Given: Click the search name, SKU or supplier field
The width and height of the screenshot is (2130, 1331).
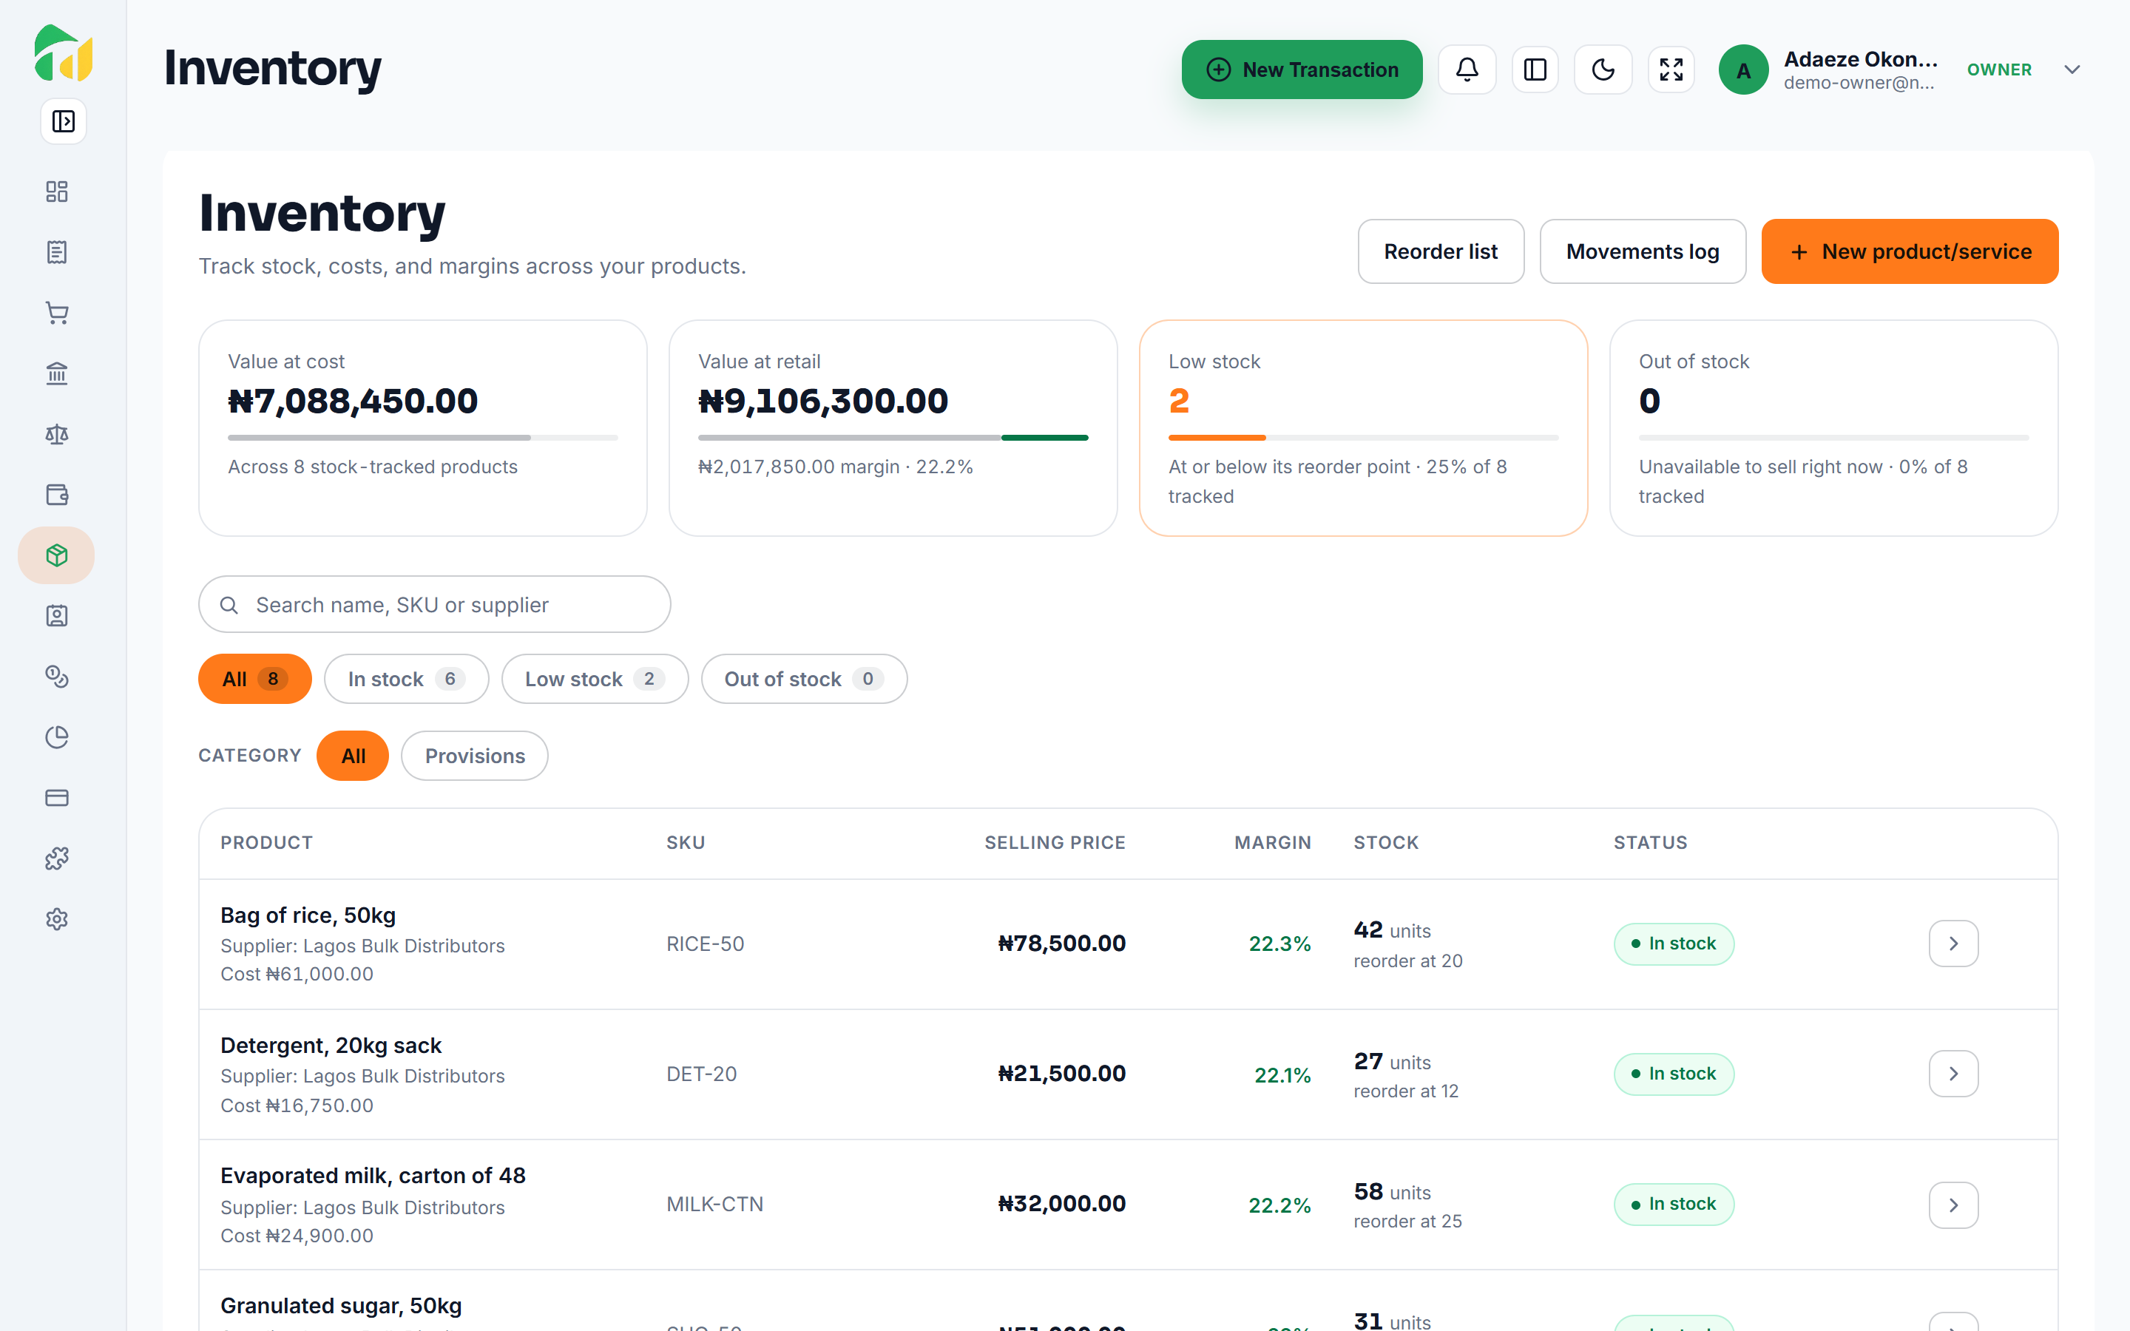Looking at the screenshot, I should click(x=435, y=605).
